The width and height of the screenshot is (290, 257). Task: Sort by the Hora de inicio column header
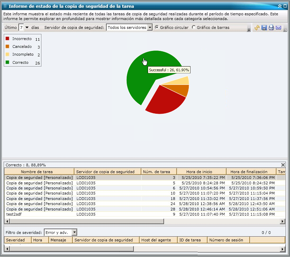[201, 171]
